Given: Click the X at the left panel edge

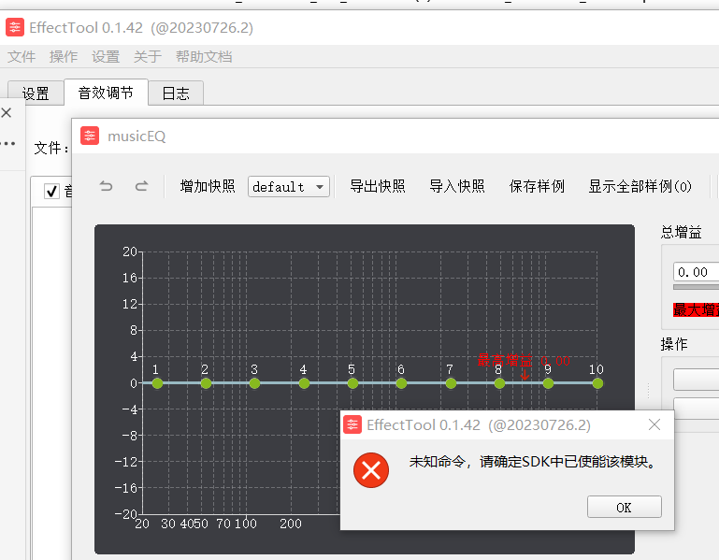Looking at the screenshot, I should pos(7,112).
